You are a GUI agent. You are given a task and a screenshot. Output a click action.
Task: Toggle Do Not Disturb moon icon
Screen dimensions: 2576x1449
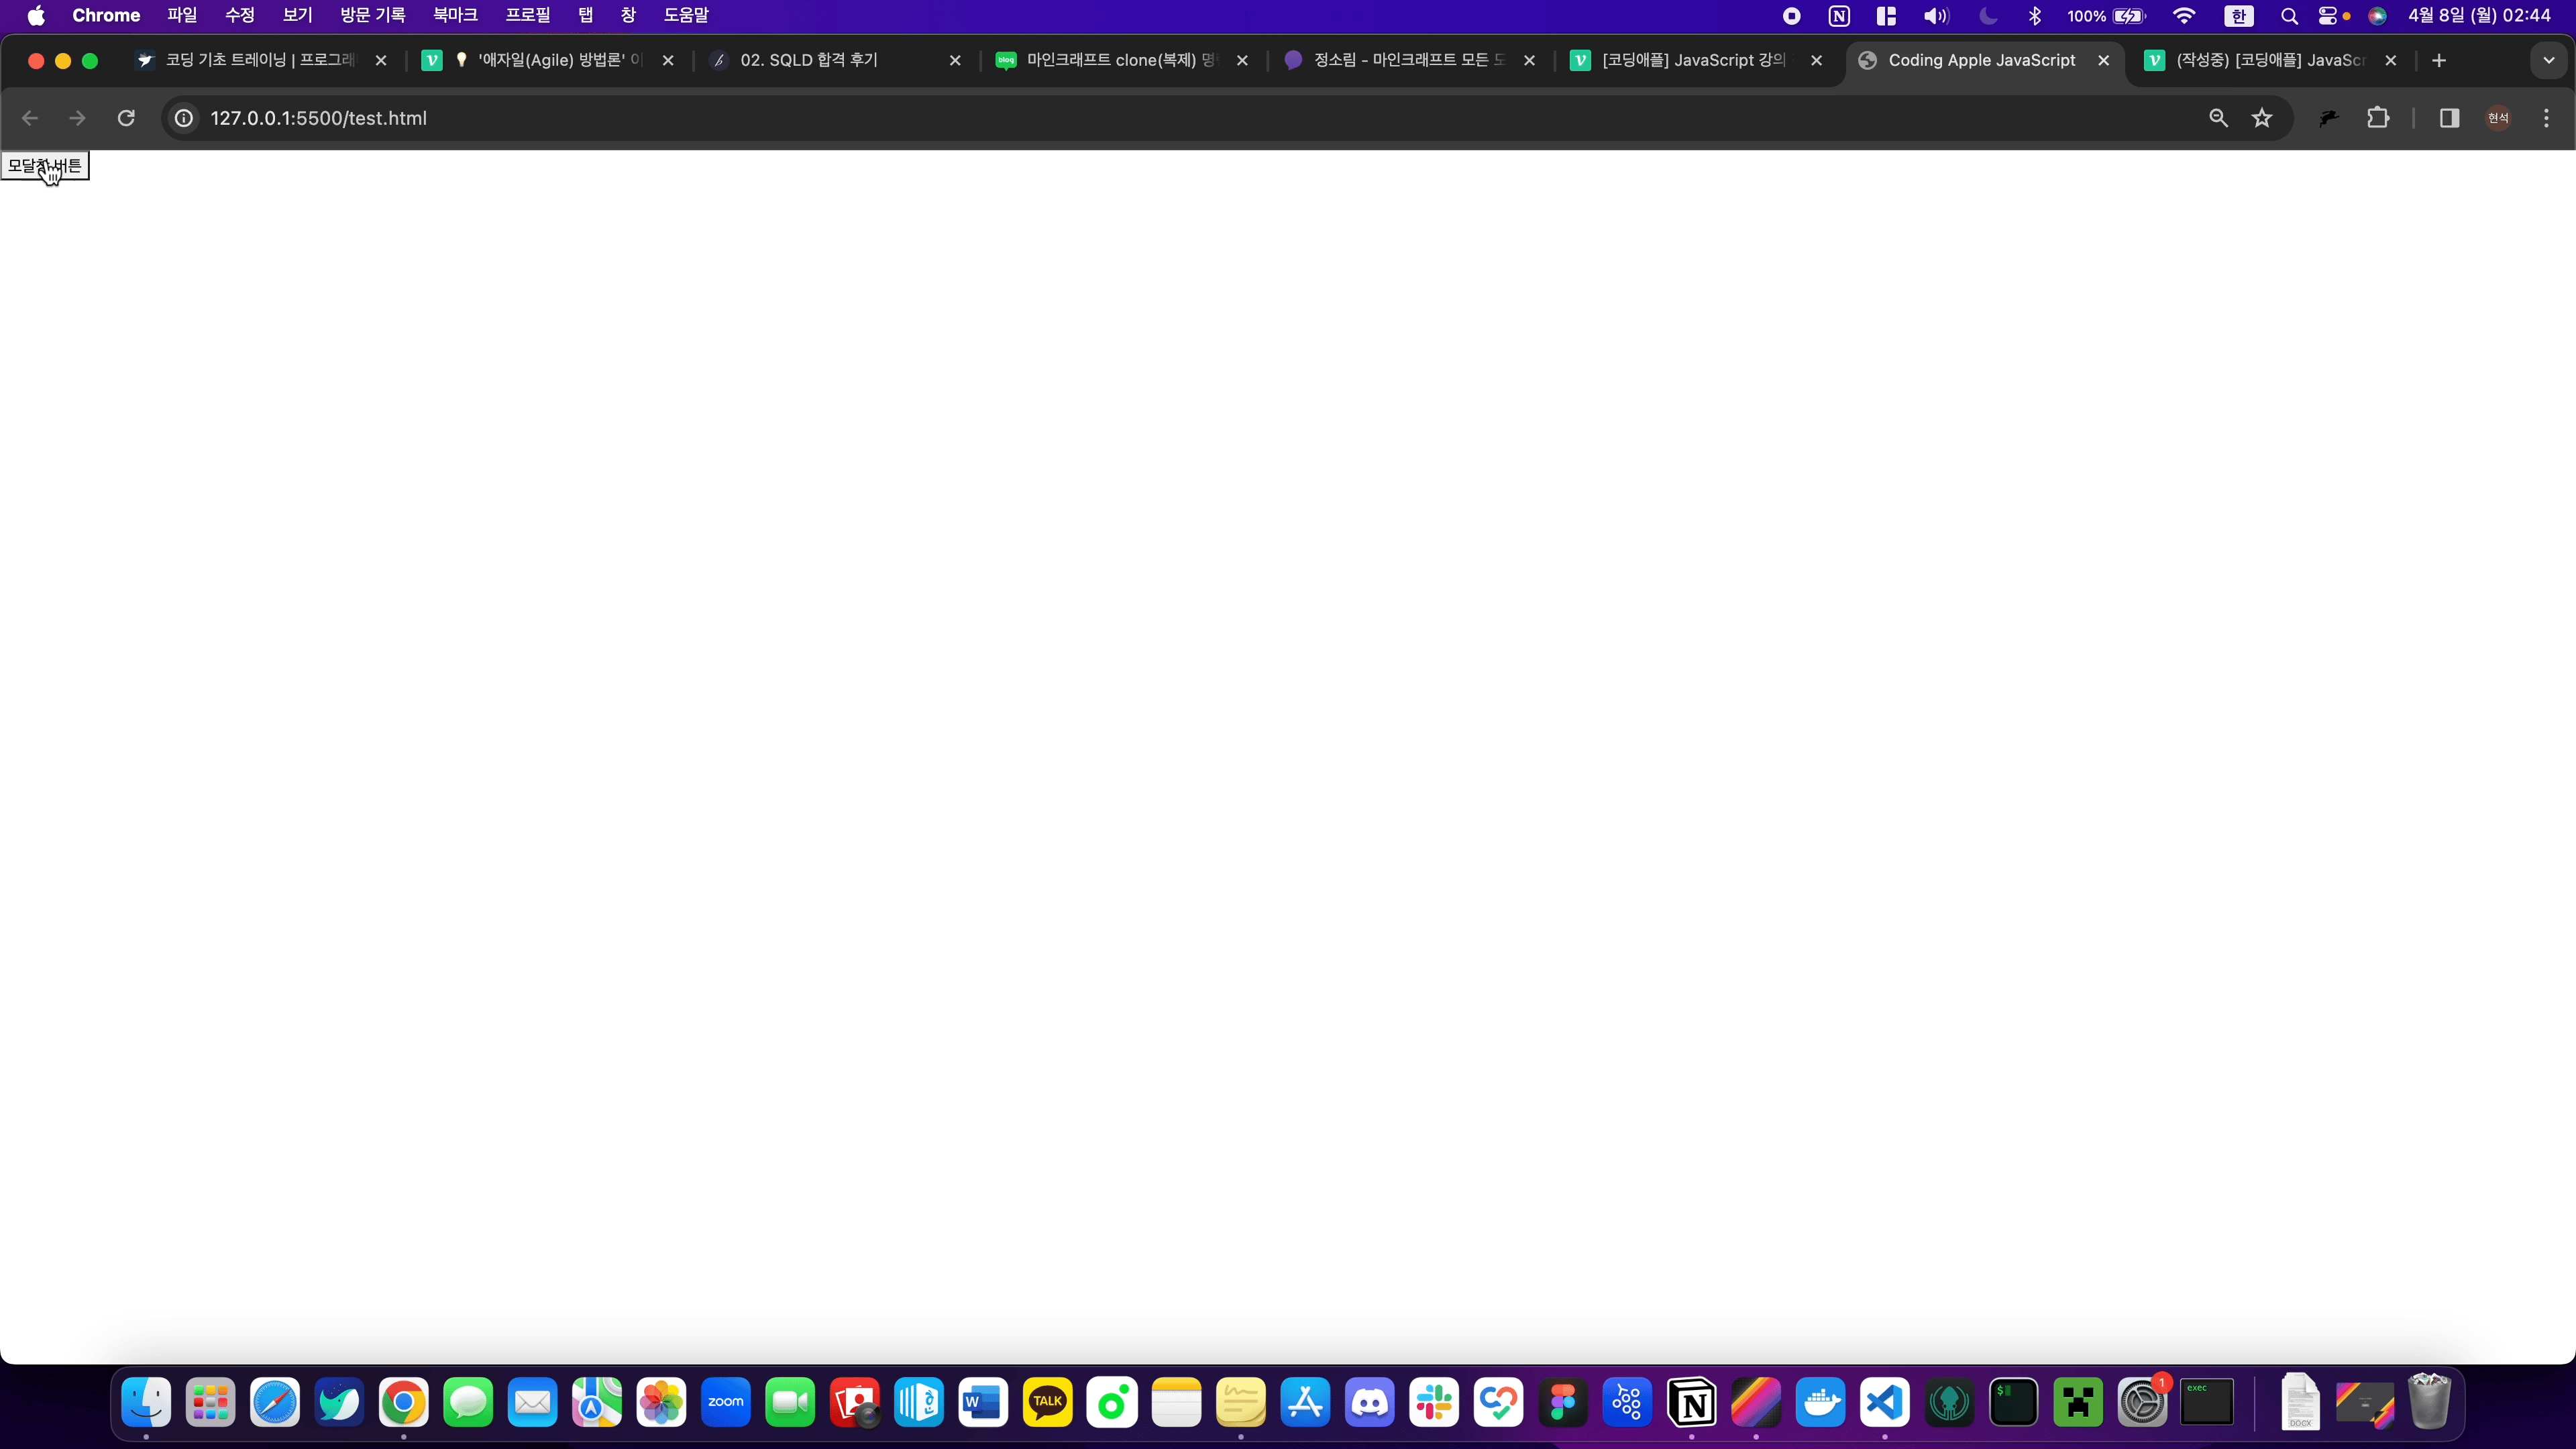(1988, 16)
